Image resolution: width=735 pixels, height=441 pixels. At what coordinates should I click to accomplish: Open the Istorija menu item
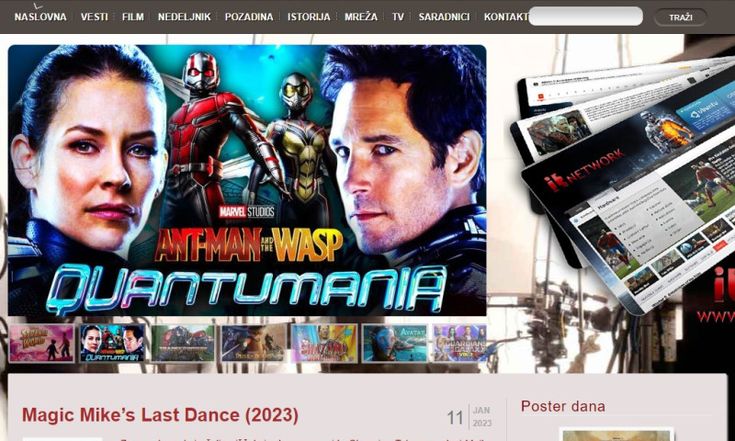pos(309,17)
